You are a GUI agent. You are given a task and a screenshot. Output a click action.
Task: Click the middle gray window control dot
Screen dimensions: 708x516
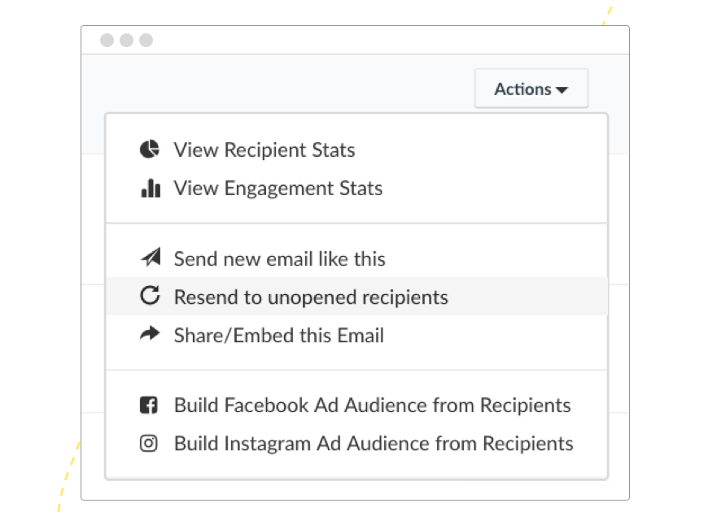pos(126,40)
